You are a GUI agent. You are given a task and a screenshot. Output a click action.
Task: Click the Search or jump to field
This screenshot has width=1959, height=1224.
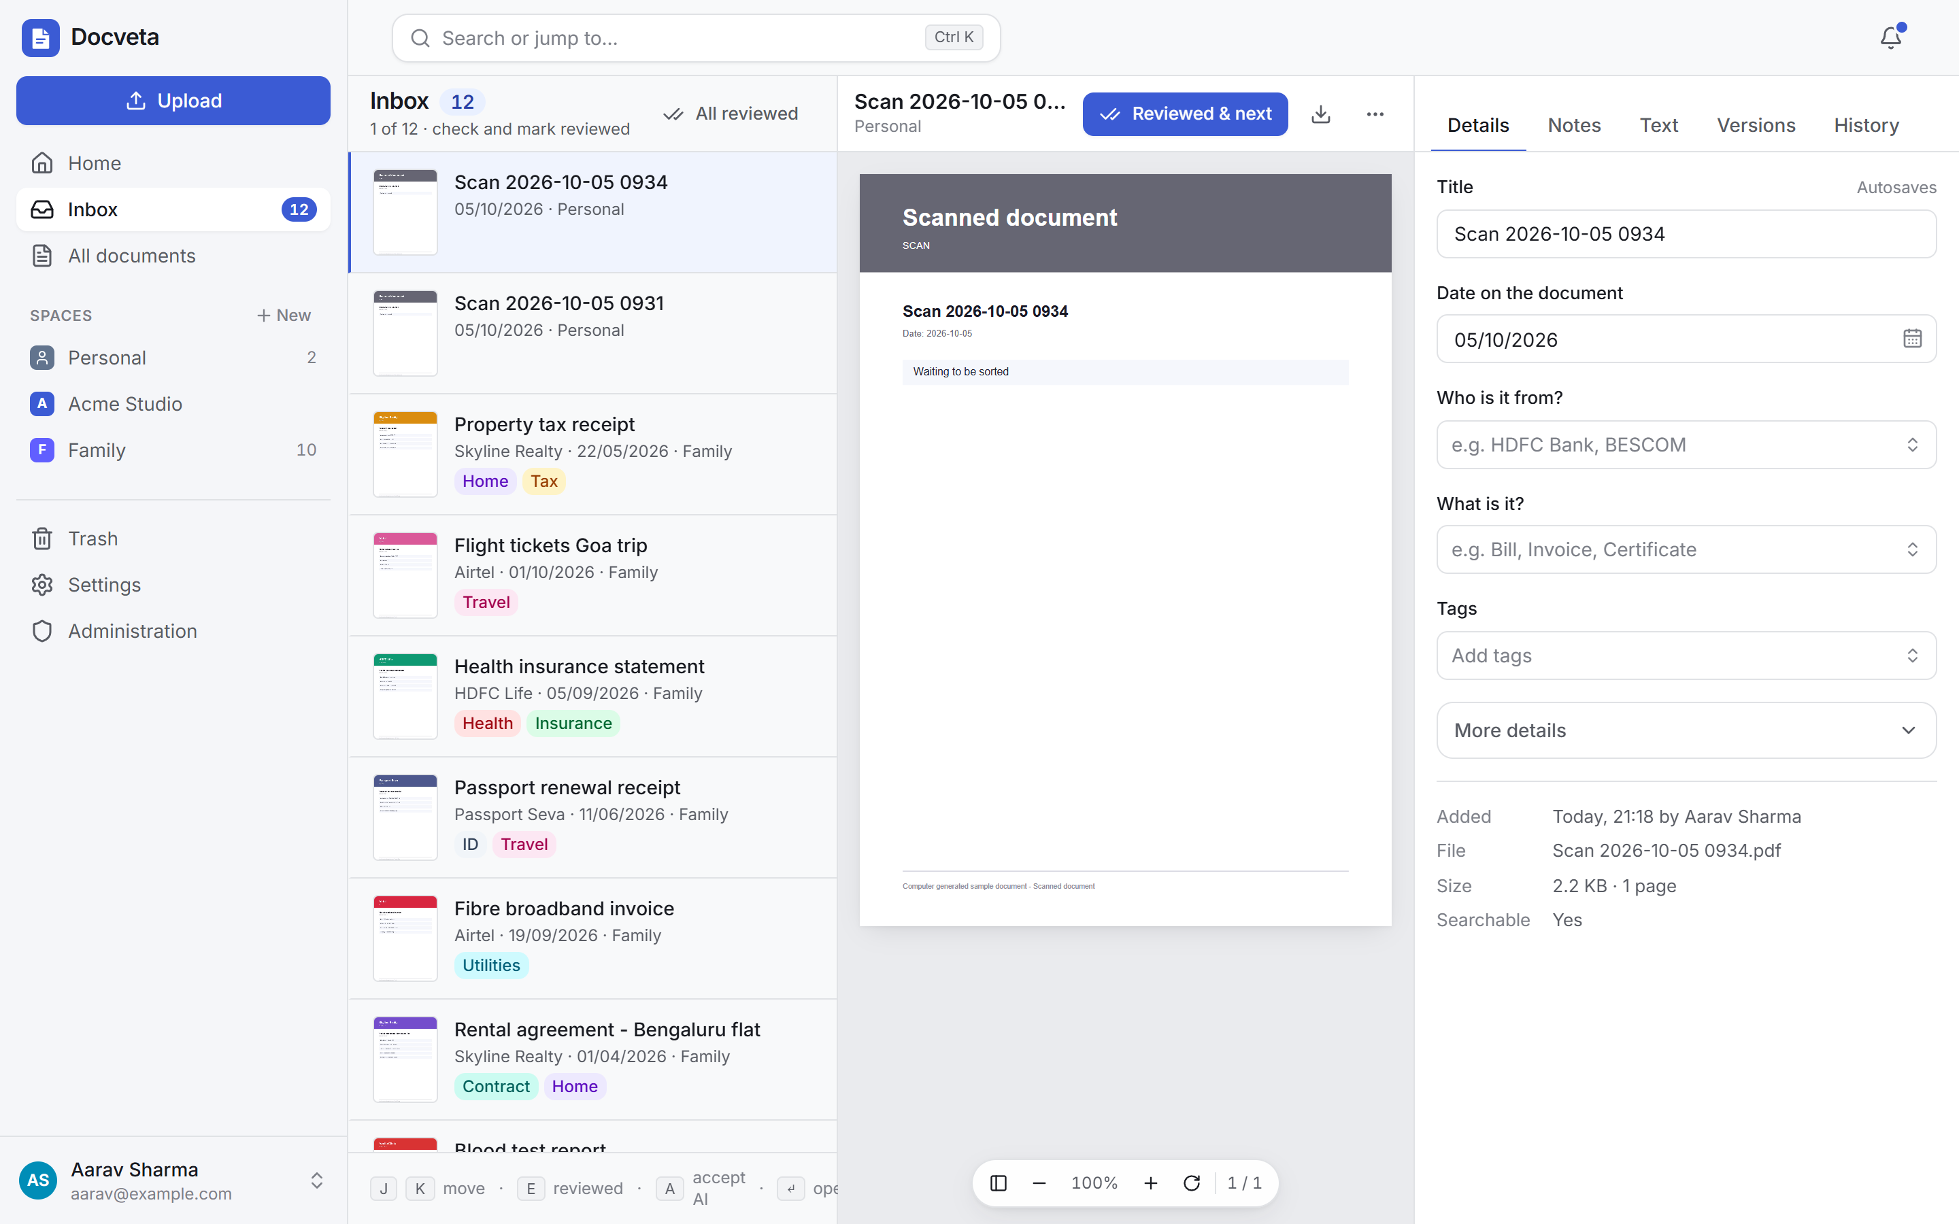(696, 38)
